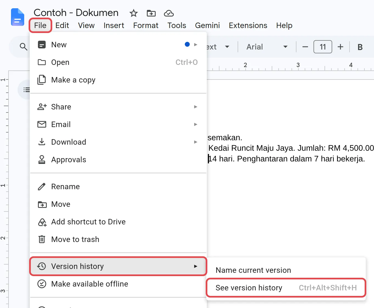Open the paragraph style dropdown arrow

click(227, 47)
